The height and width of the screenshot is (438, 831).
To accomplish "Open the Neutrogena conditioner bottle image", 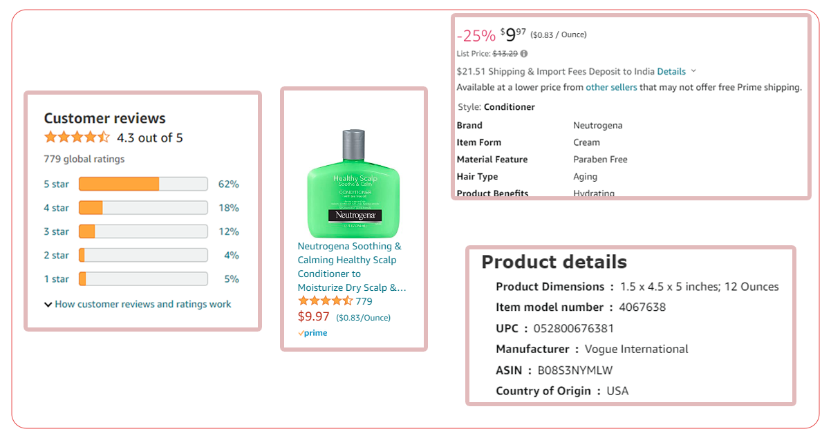I will click(355, 183).
